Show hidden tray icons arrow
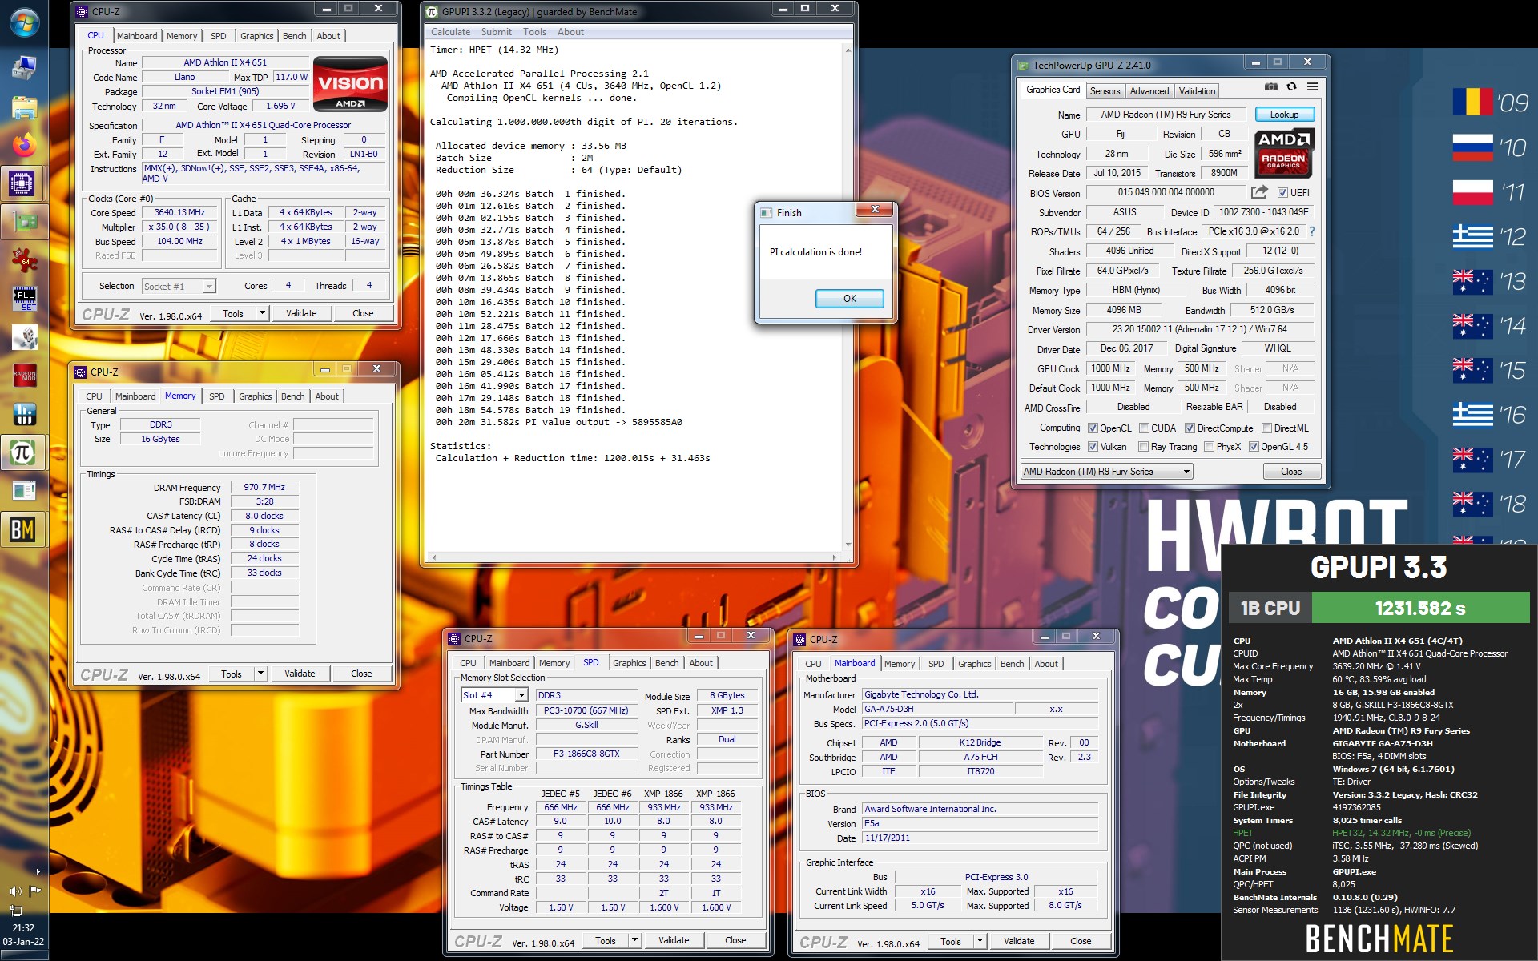Screen dimensions: 1538x961 (x=38, y=871)
